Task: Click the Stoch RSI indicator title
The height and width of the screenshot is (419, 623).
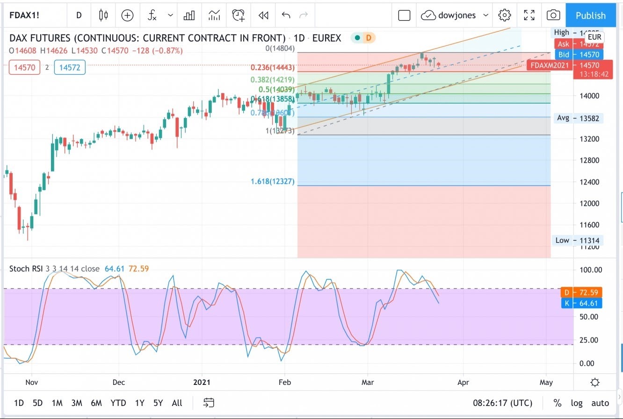Action: [x=26, y=269]
